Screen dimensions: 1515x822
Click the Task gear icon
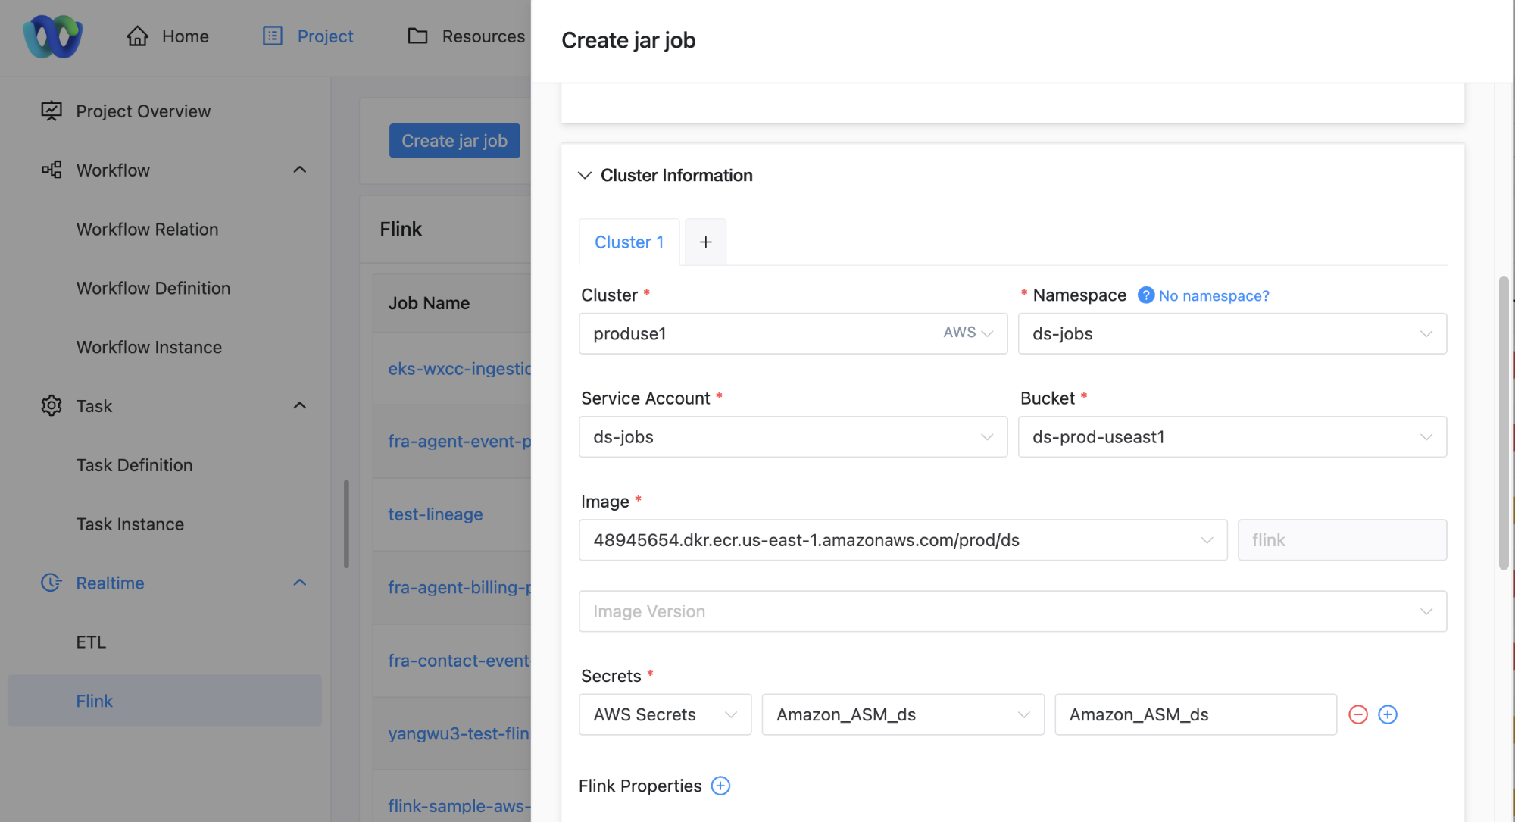(51, 405)
